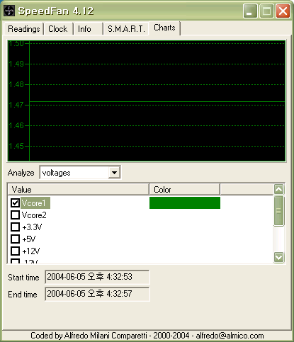Click the SpeedFan 4.12 title text

point(56,11)
